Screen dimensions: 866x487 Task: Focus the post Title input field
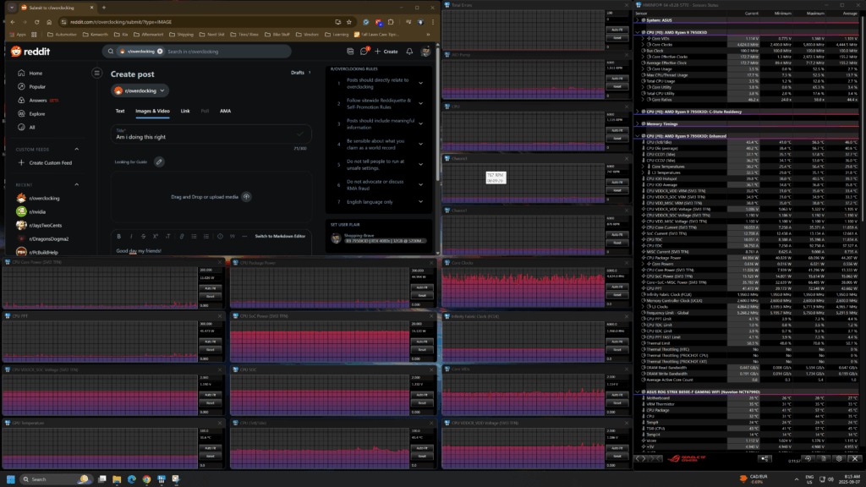pyautogui.click(x=211, y=134)
